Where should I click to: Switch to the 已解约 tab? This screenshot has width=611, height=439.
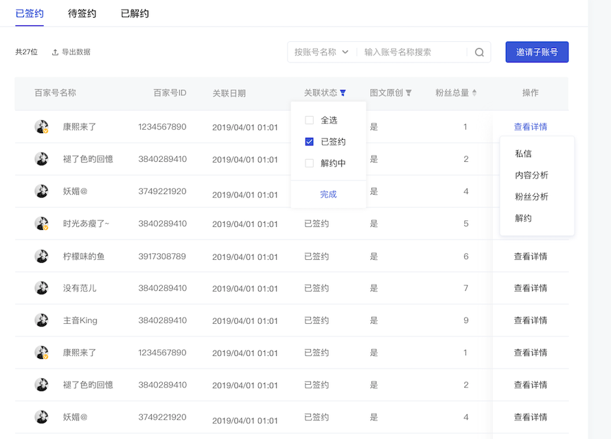[135, 14]
